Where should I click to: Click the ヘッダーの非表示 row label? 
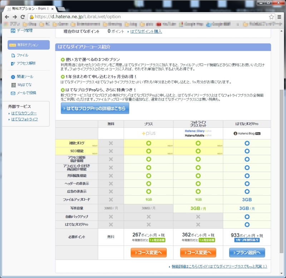[77, 183]
